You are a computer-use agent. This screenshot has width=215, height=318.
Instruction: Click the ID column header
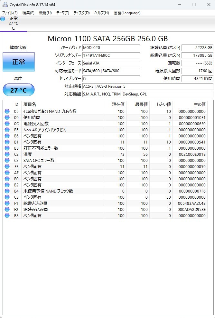pos(16,104)
